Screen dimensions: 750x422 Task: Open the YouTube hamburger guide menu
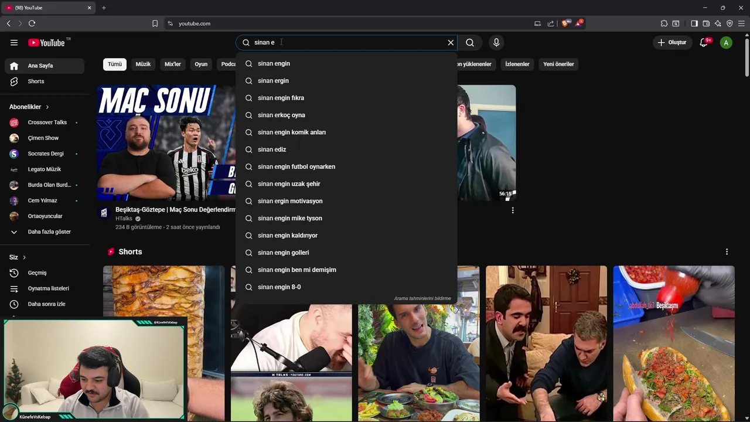click(14, 42)
